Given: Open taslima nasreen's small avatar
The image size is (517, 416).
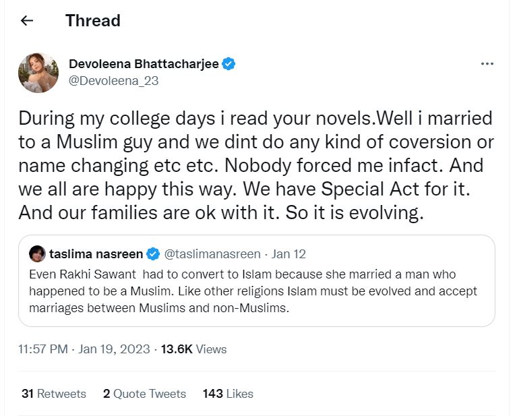Looking at the screenshot, I should tap(37, 254).
